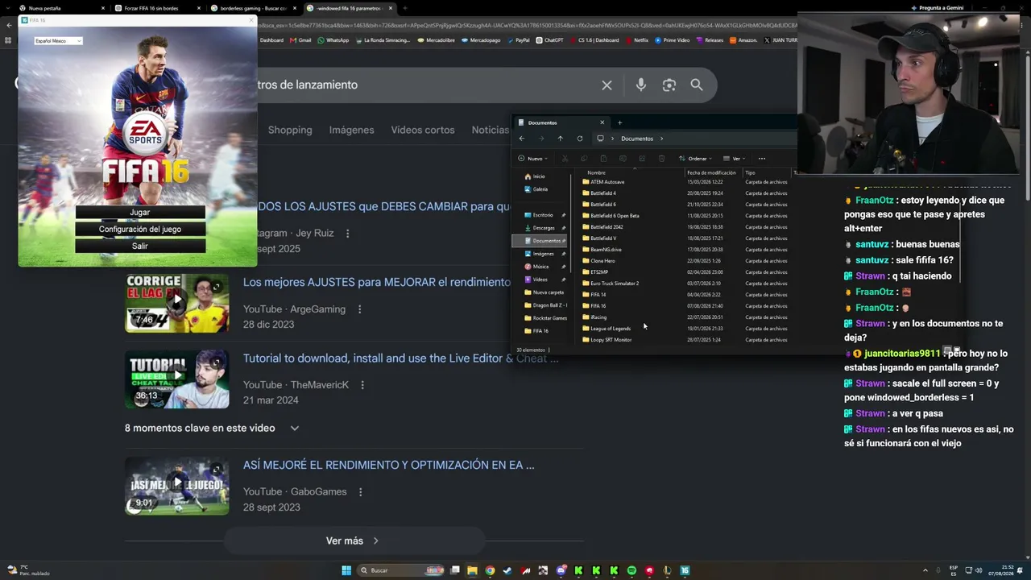Add a new File Explorer tab
1031x580 pixels.
[x=619, y=122]
